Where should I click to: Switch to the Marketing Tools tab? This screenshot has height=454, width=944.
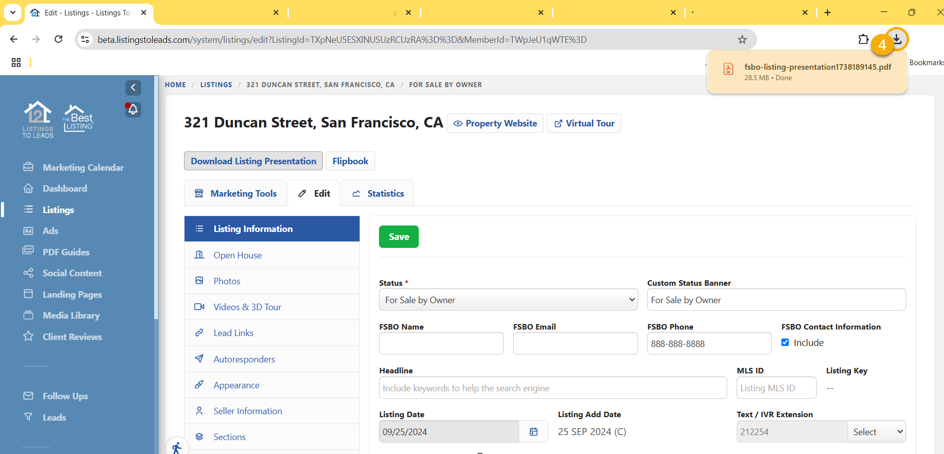click(x=235, y=193)
